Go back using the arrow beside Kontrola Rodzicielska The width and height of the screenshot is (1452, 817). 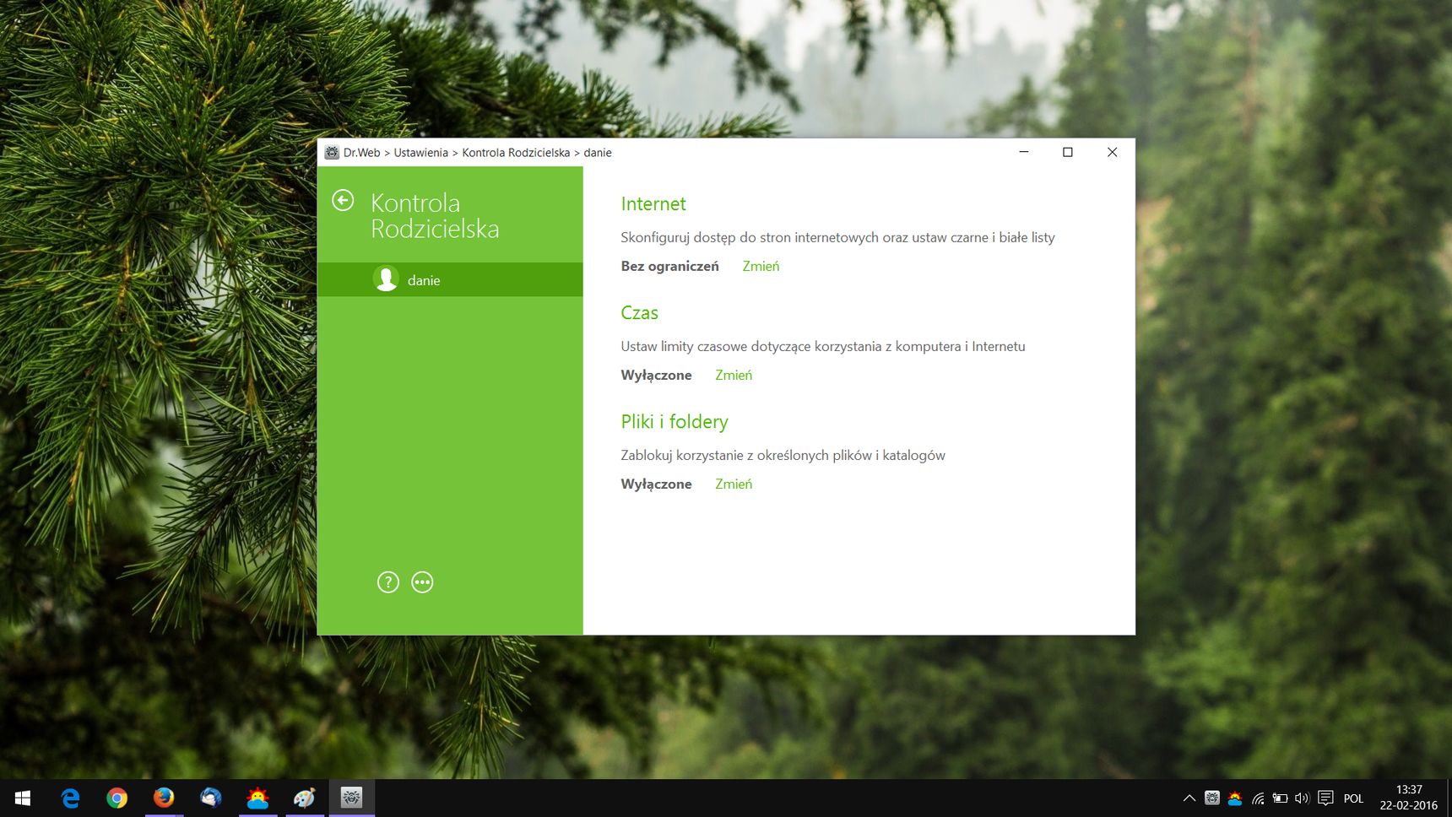tap(343, 201)
